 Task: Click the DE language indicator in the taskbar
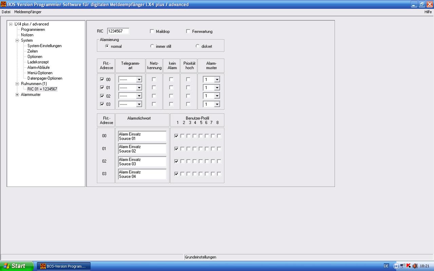pos(386,266)
